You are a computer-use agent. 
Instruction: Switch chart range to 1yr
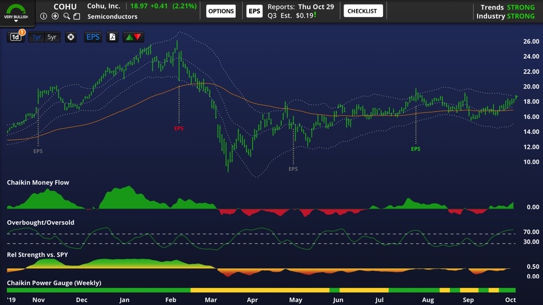click(x=36, y=37)
